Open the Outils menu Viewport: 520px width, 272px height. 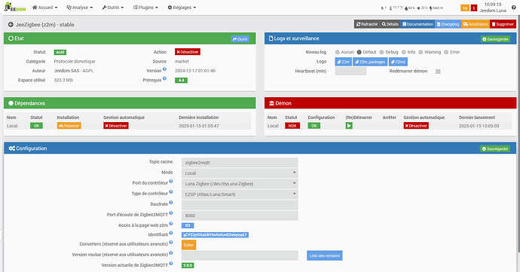pyautogui.click(x=113, y=8)
